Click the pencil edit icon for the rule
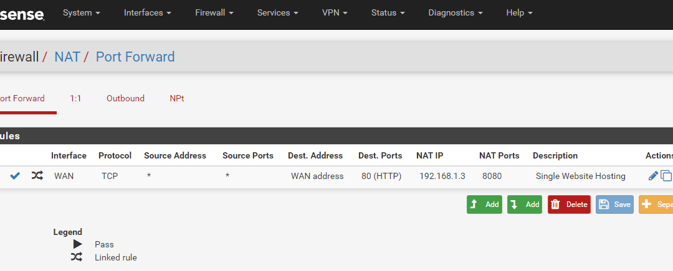 (653, 175)
